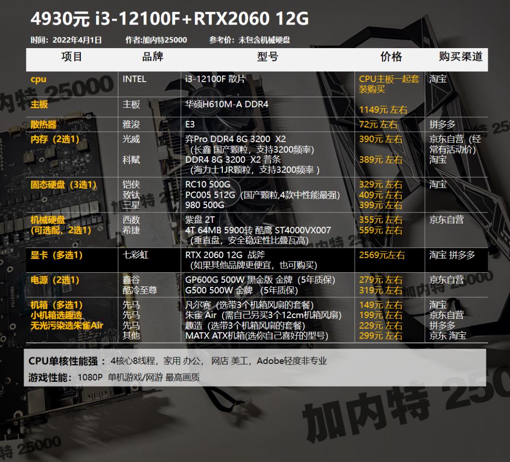Click the 'RTX 2060 12G 战斧' graphics card entry
Screen dimensions: 510x462
(223, 254)
